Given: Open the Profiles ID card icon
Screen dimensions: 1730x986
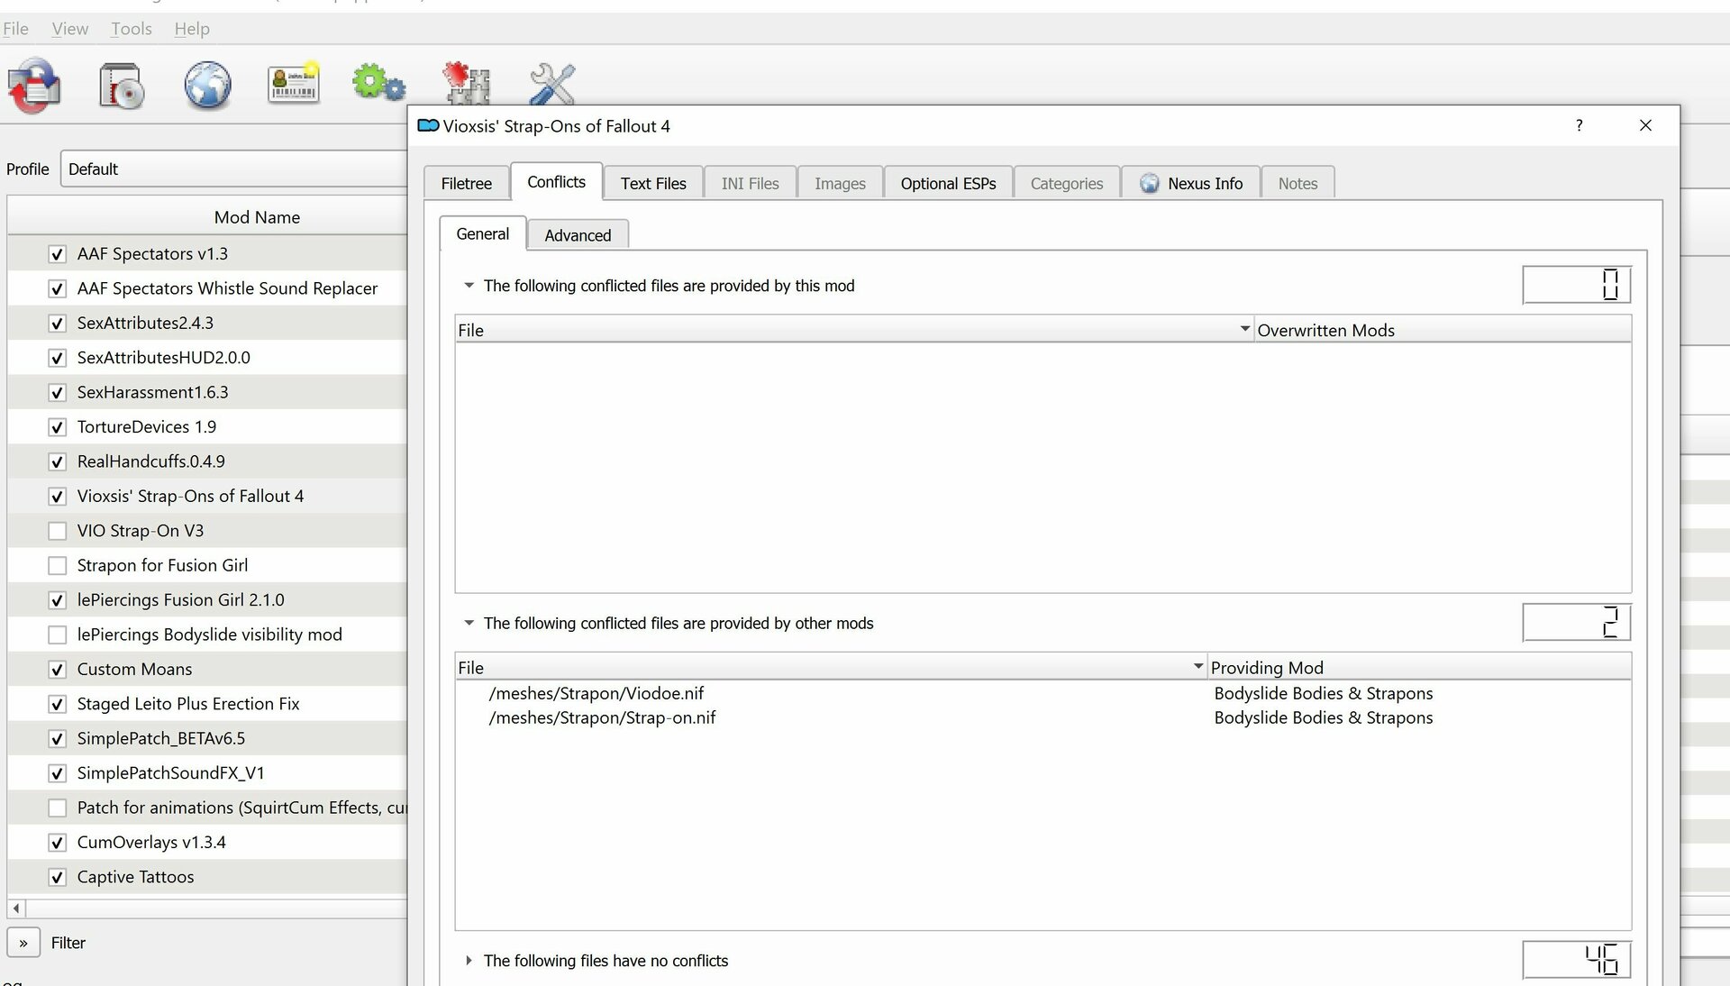Looking at the screenshot, I should pos(294,84).
